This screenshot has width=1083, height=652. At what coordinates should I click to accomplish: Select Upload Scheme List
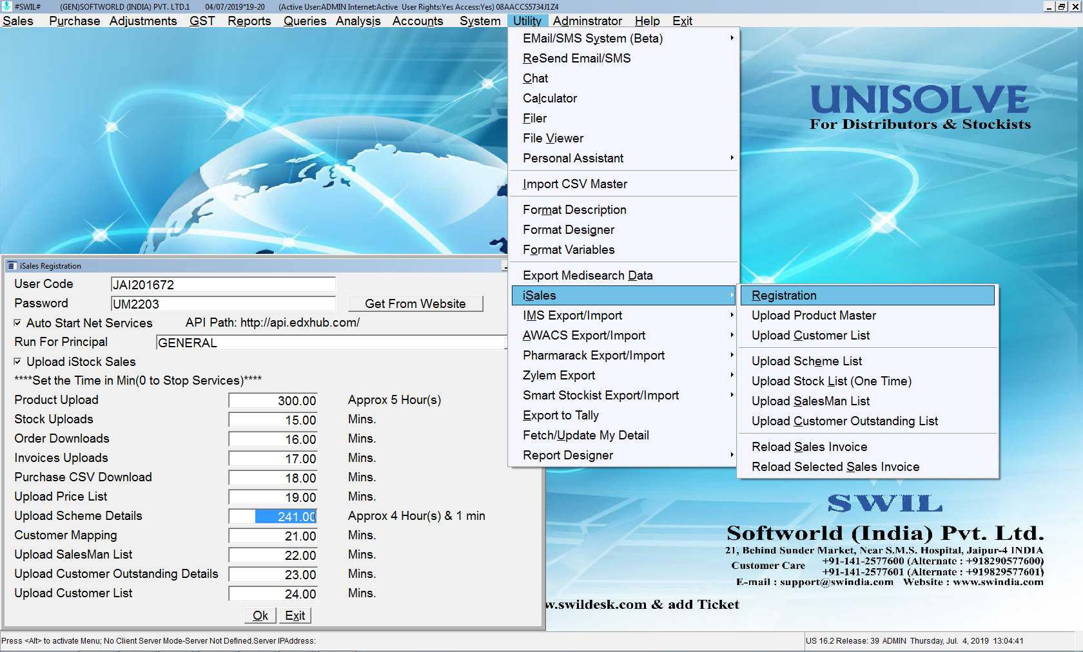(868, 361)
